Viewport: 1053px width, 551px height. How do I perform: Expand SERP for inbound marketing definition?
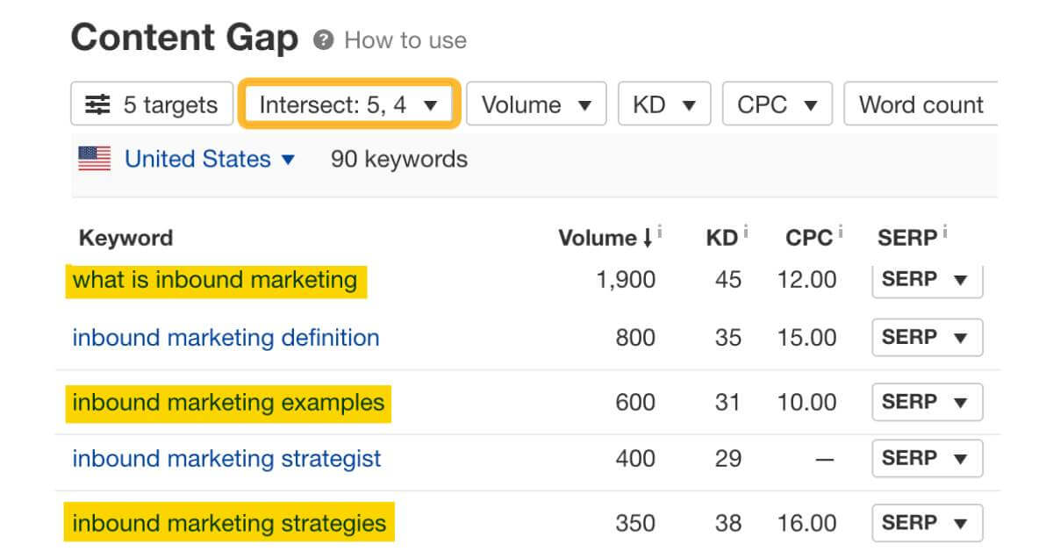tap(927, 338)
